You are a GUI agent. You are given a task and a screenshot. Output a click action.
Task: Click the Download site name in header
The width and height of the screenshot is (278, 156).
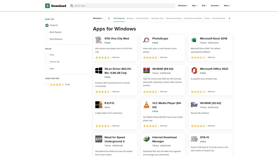(59, 6)
